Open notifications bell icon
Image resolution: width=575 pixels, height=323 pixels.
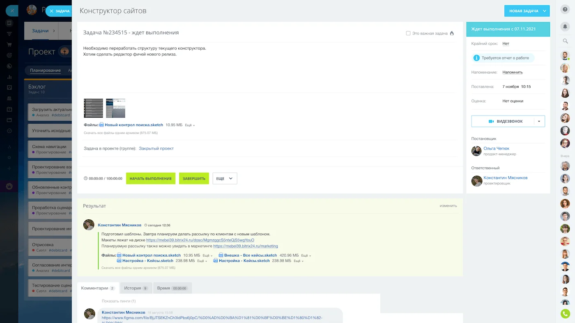click(565, 27)
